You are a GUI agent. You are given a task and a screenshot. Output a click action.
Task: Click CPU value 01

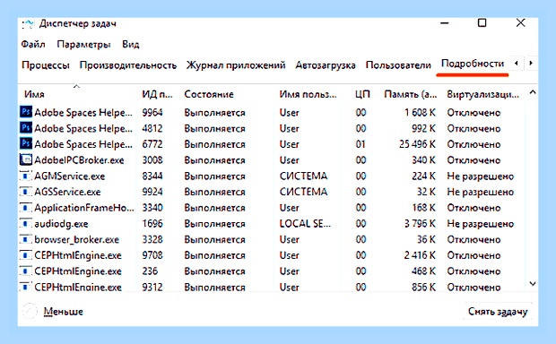point(361,144)
